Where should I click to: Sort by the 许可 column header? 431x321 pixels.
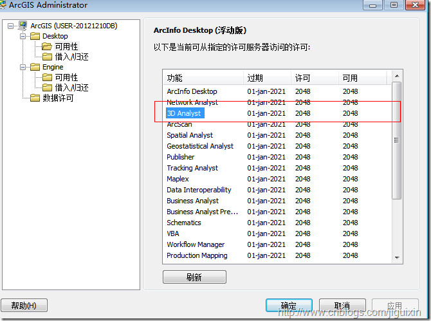[x=315, y=78]
